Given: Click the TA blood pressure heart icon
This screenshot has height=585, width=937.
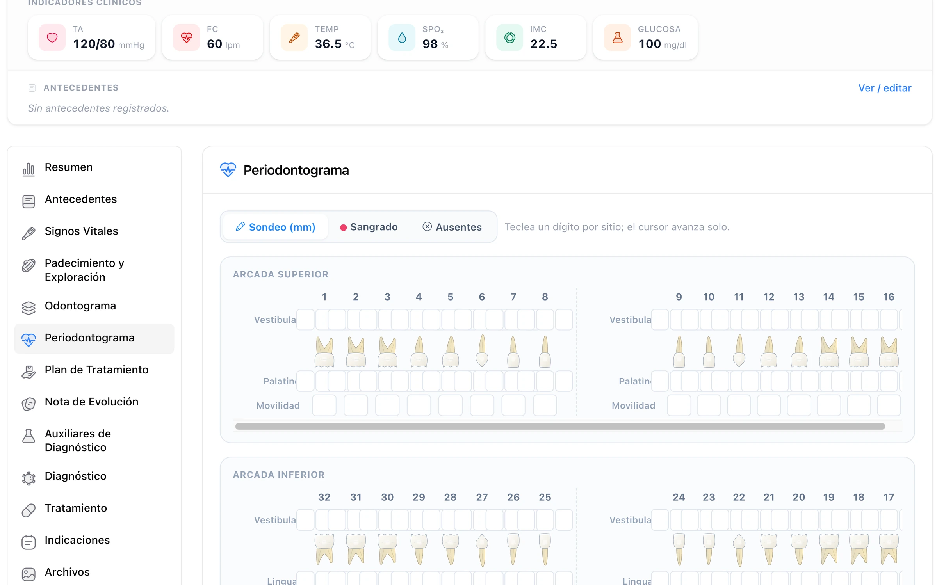Looking at the screenshot, I should pos(52,37).
